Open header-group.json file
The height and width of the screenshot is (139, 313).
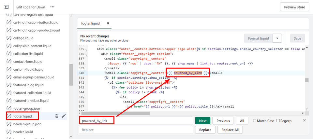pos(27,124)
